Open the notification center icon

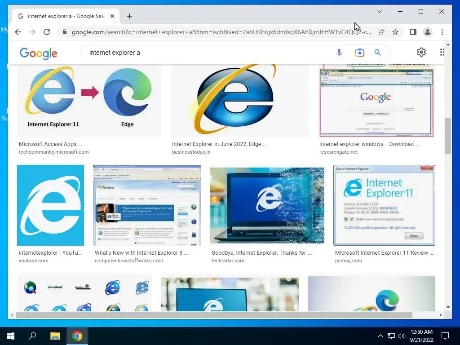pos(445,336)
